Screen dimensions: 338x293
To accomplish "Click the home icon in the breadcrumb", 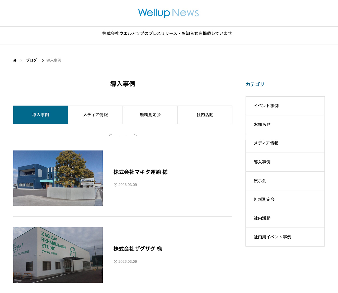I will click(15, 60).
